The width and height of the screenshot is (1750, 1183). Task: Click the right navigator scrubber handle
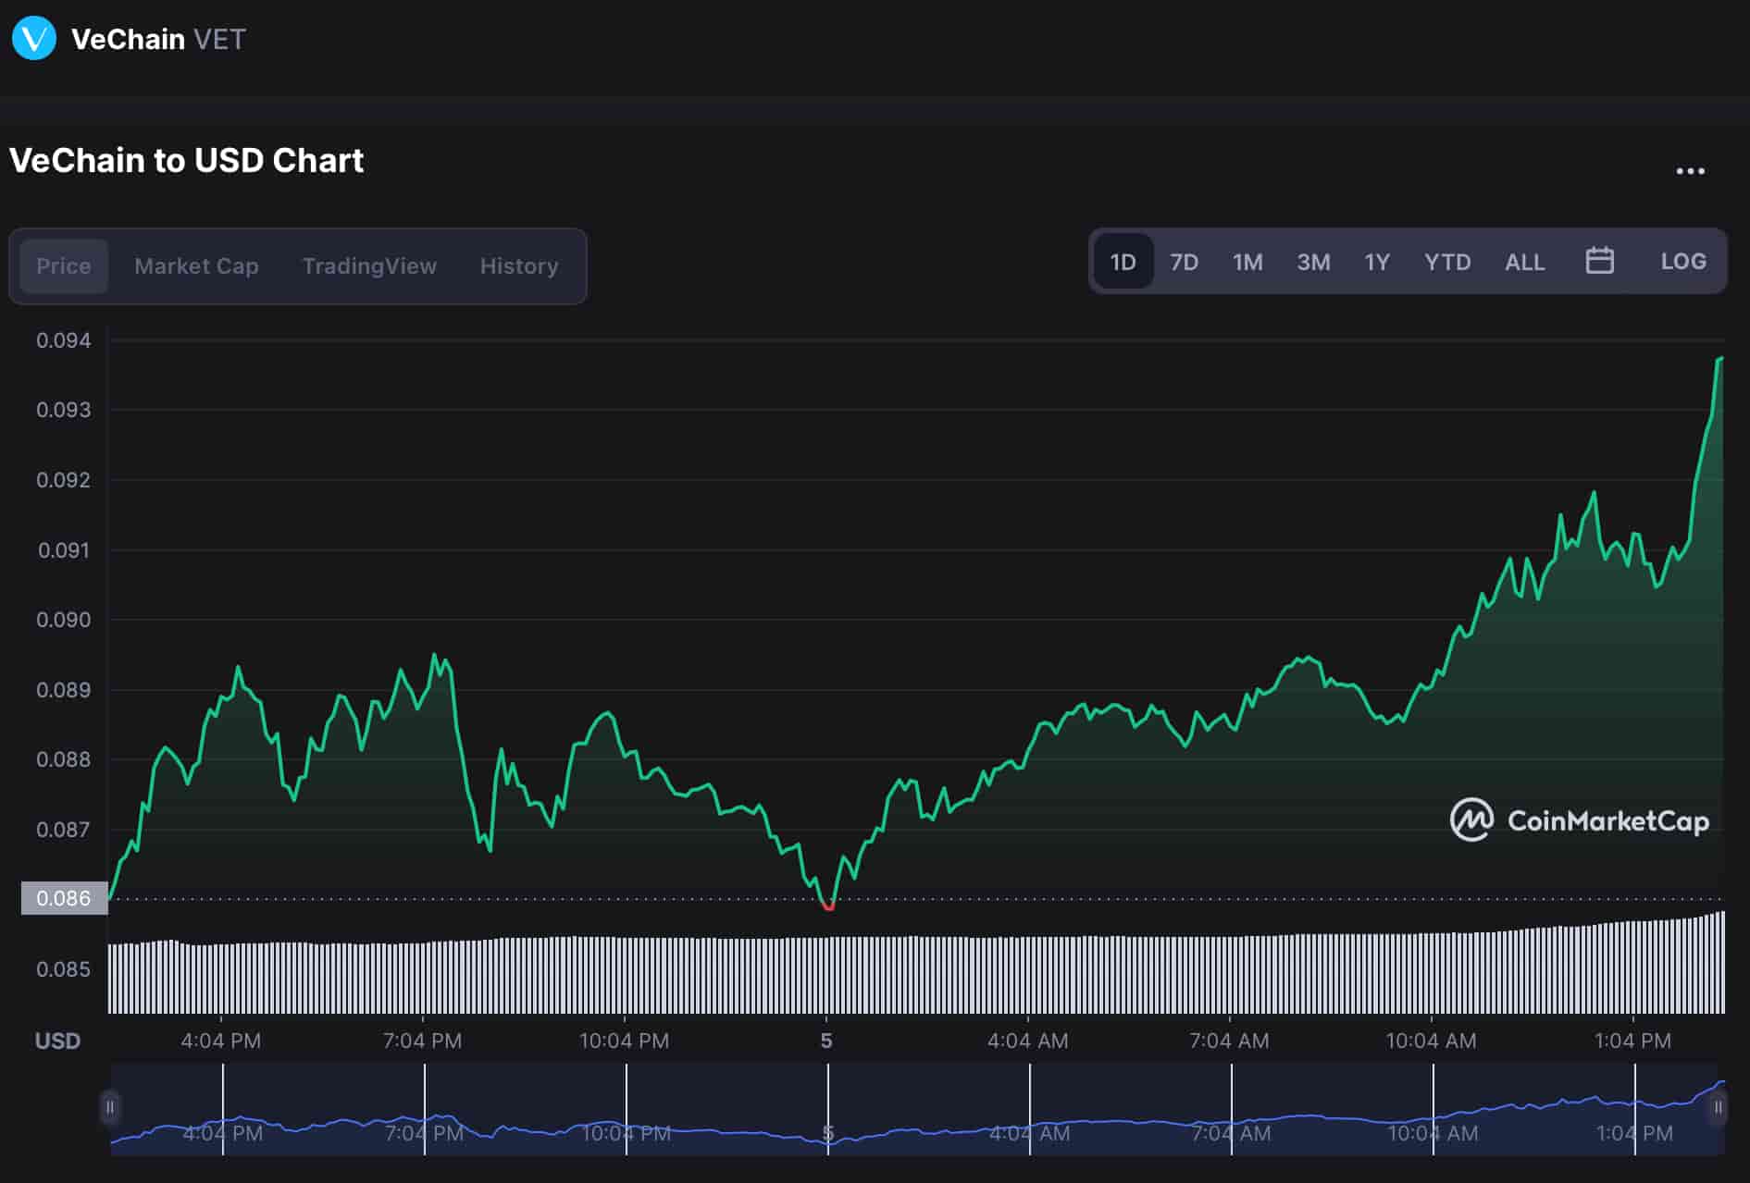coord(1717,1106)
